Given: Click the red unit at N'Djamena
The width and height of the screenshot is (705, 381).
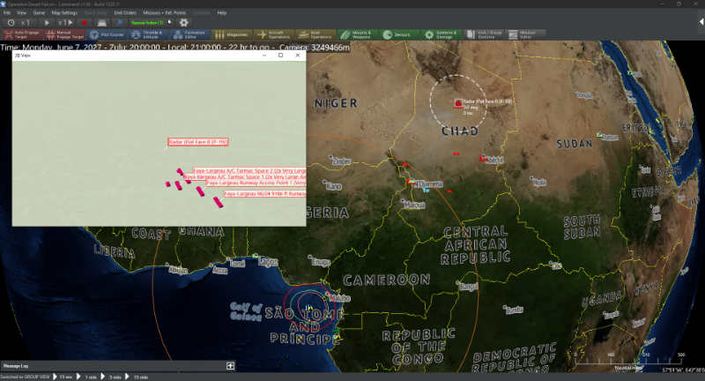Looking at the screenshot, I should (x=411, y=183).
